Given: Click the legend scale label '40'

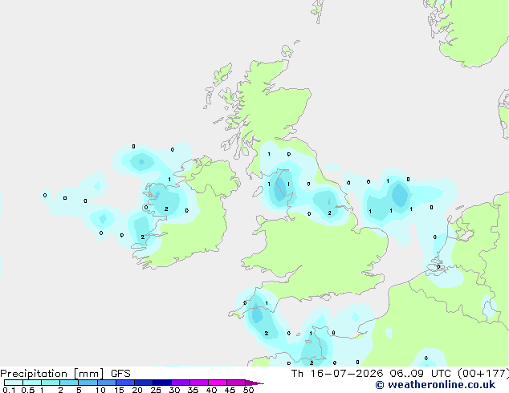Looking at the screenshot, I should coord(211,390).
